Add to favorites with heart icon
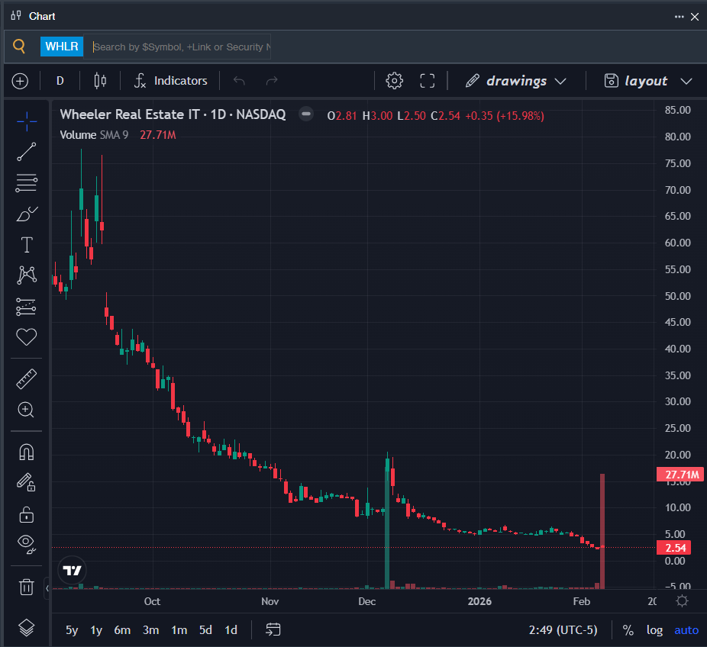 pos(26,337)
